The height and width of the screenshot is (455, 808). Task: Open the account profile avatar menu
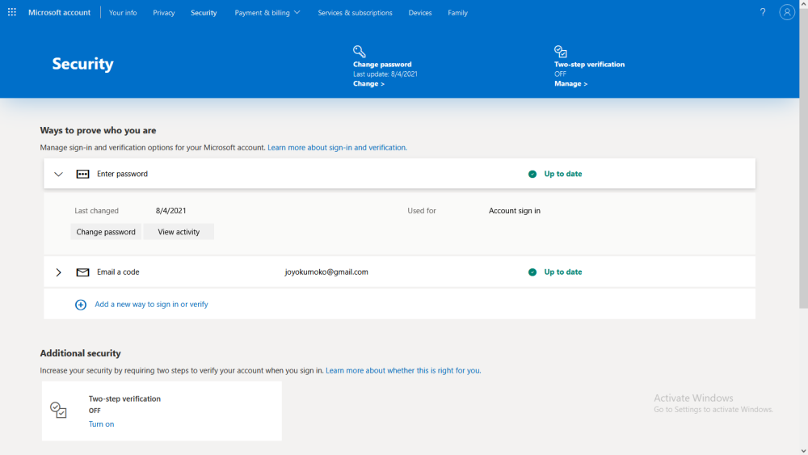tap(787, 12)
